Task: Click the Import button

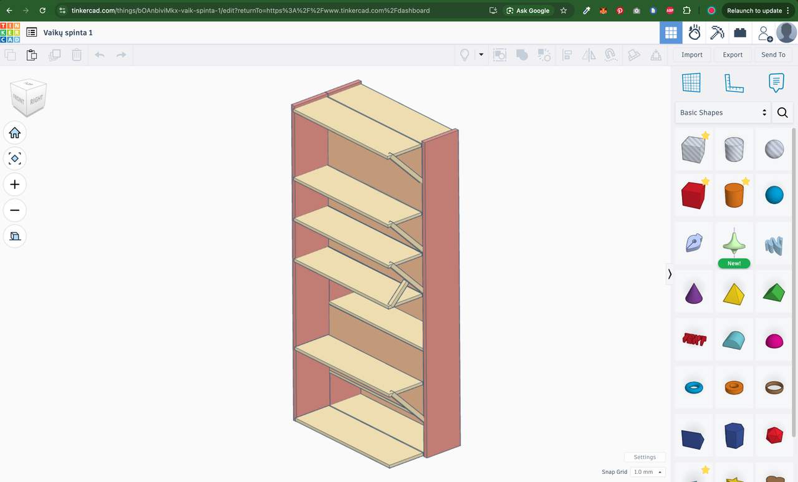Action: [x=692, y=55]
